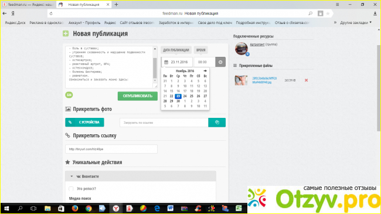Show hidden bookmarks with the chevron
381x214 pixels.
pos(335,22)
